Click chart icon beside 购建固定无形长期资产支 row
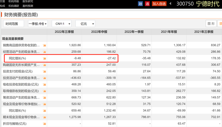The image size is (222, 127). pyautogui.click(x=44, y=65)
